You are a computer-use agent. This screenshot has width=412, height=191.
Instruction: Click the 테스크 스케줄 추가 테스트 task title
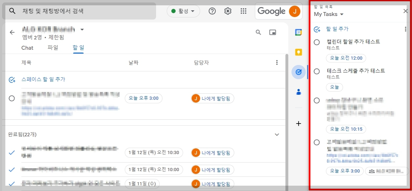point(356,71)
